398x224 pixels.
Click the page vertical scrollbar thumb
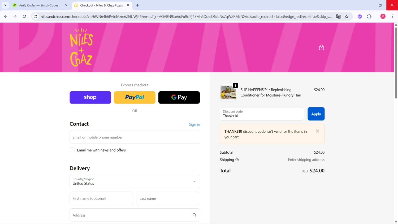click(x=396, y=62)
